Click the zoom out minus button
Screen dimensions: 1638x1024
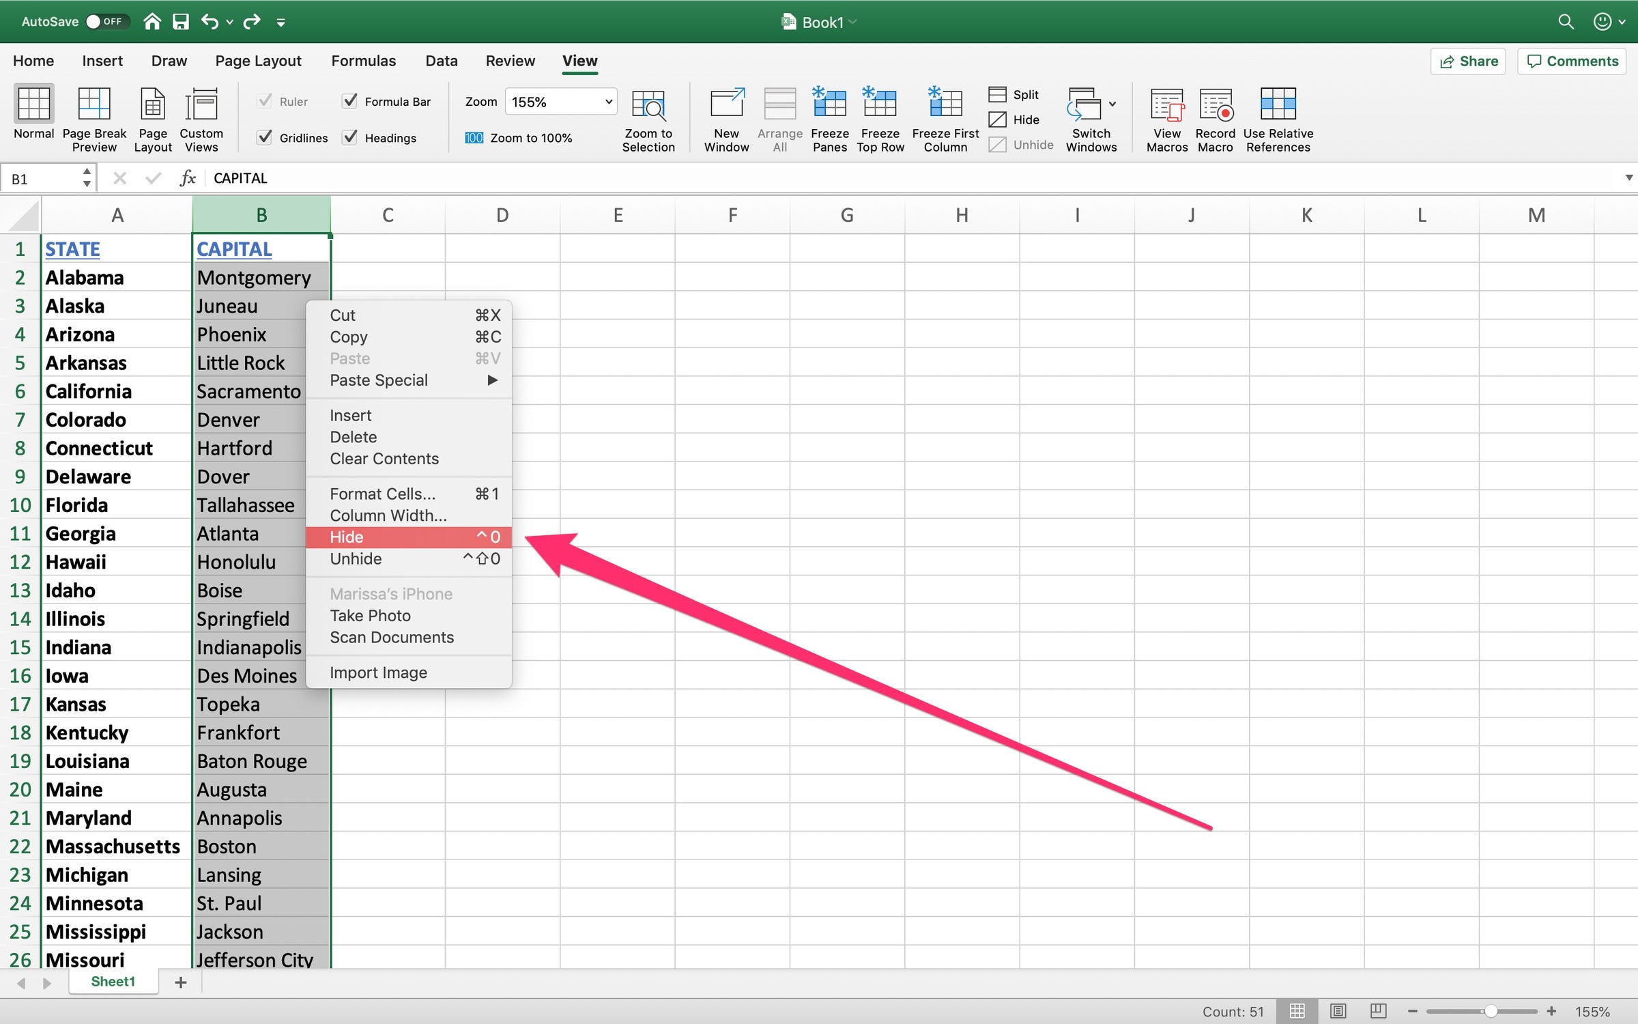(1412, 1011)
